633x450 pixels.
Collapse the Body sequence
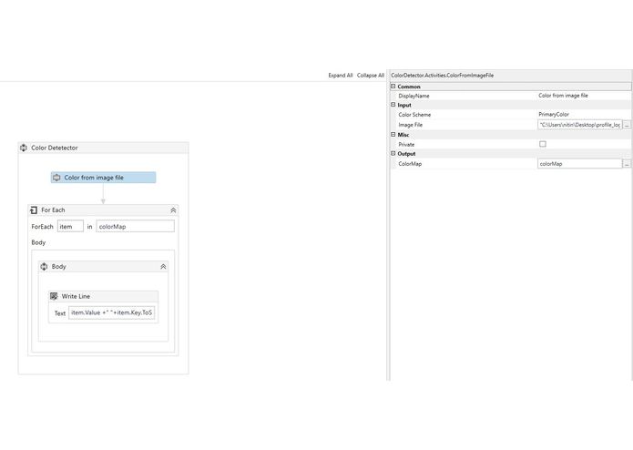(x=163, y=267)
